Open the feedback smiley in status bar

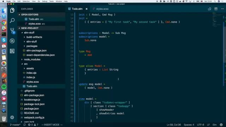pyautogui.click(x=221, y=125)
